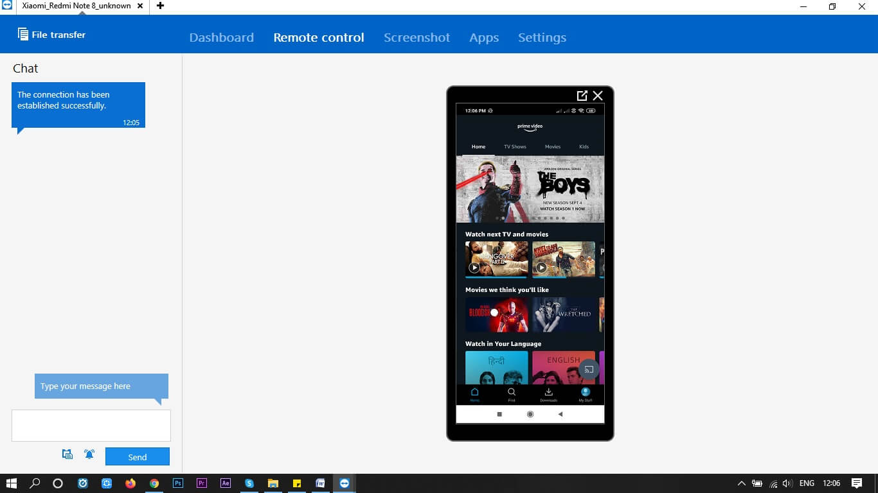Viewport: 878px width, 493px height.
Task: Open Wi-Fi network tray icon
Action: pos(773,483)
